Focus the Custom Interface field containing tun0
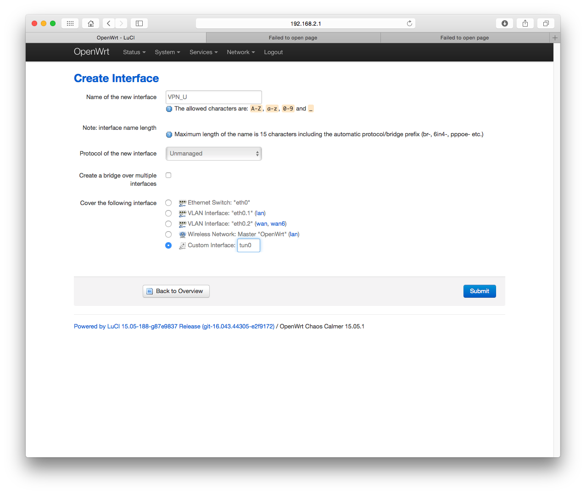This screenshot has height=494, width=586. 249,245
